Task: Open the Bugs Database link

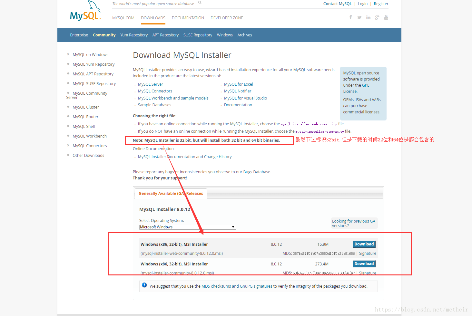Action: point(257,172)
